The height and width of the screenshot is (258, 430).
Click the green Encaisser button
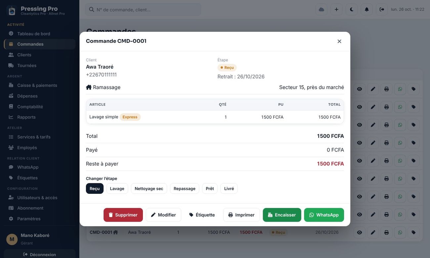point(282,215)
